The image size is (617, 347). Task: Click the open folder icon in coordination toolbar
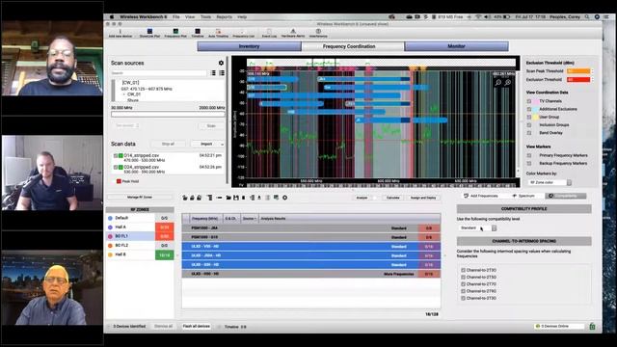[x=228, y=198]
